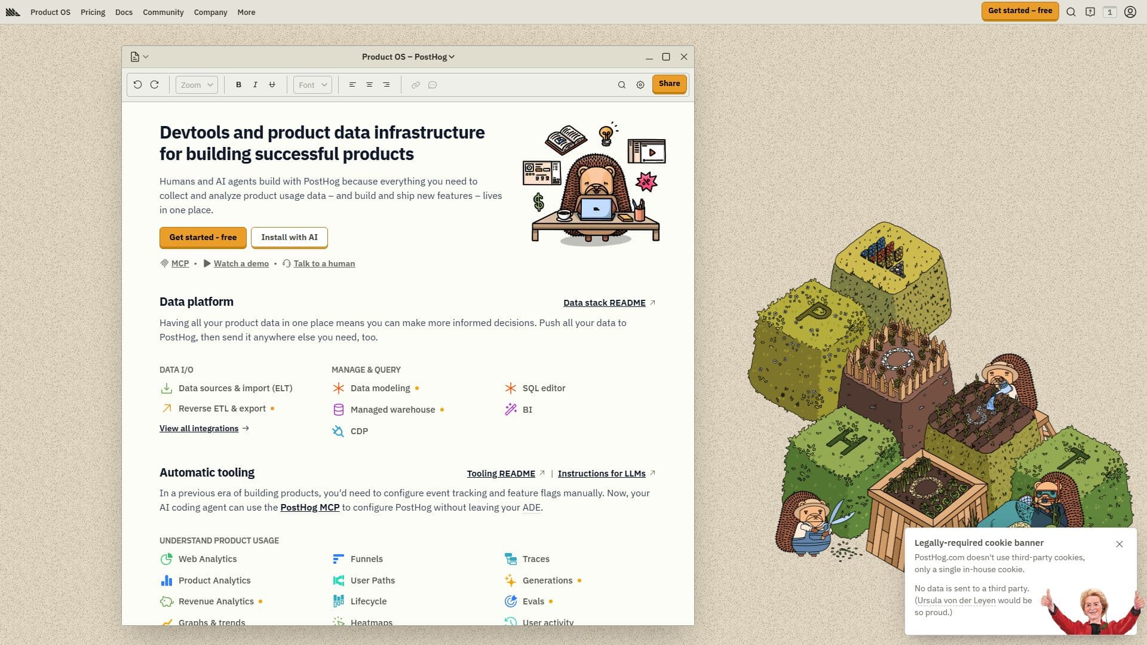The height and width of the screenshot is (645, 1147).
Task: Open the Font dropdown
Action: (x=312, y=85)
